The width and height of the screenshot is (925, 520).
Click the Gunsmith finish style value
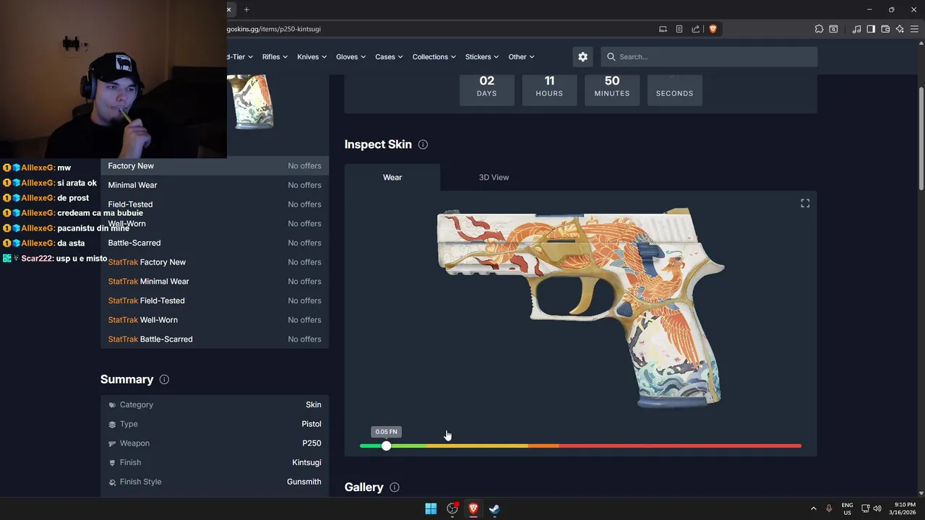point(304,482)
